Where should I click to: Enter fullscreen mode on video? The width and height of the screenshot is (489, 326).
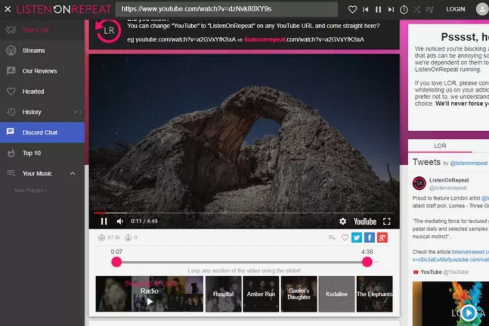pos(387,221)
